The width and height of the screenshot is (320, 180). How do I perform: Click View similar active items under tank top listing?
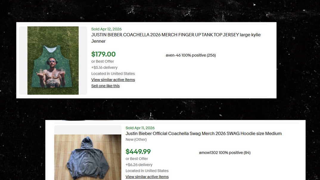pos(113,80)
